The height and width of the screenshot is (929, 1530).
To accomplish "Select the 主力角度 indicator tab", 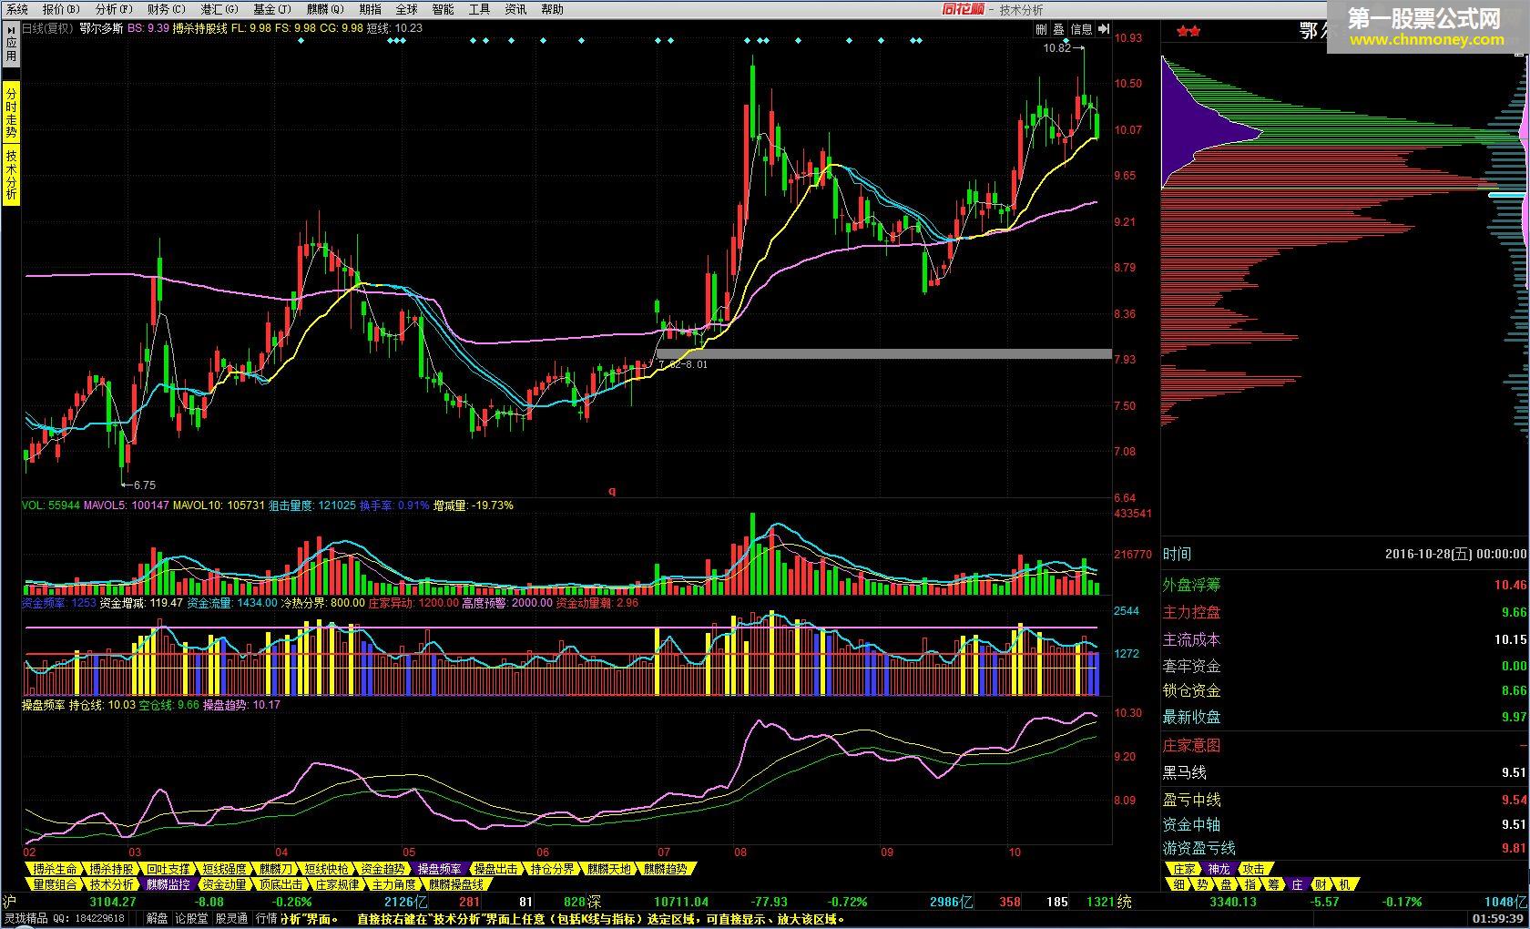I will point(393,883).
